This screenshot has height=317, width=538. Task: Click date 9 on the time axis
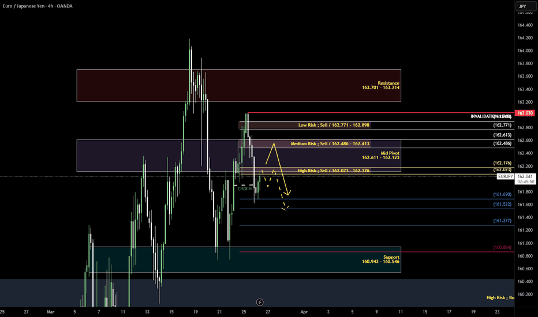(x=376, y=312)
